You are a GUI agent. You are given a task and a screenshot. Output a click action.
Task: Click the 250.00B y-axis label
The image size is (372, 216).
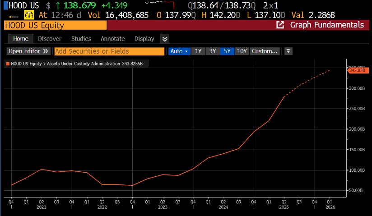pos(357,109)
